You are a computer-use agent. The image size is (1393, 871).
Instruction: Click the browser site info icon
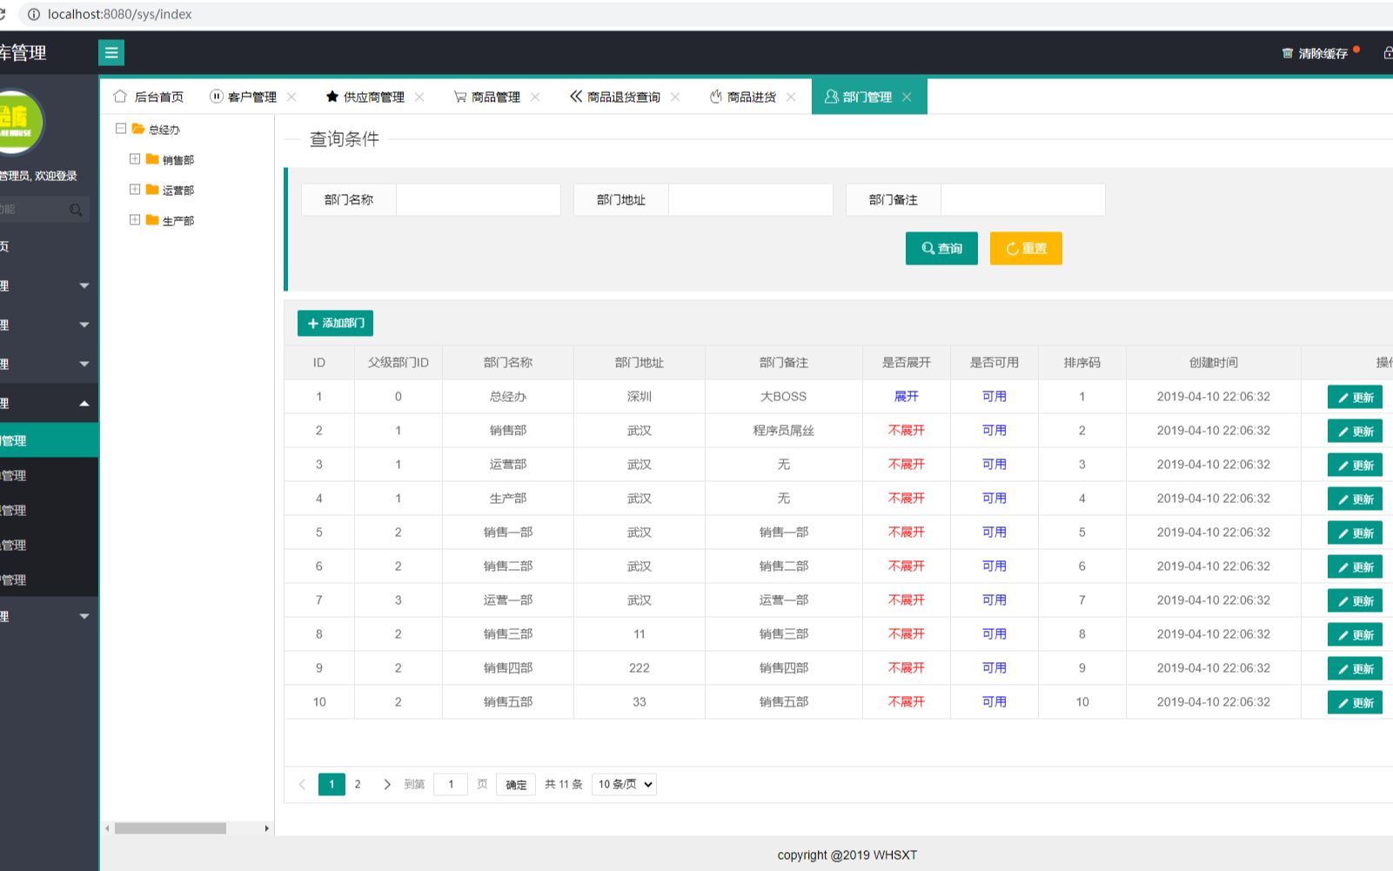(33, 14)
